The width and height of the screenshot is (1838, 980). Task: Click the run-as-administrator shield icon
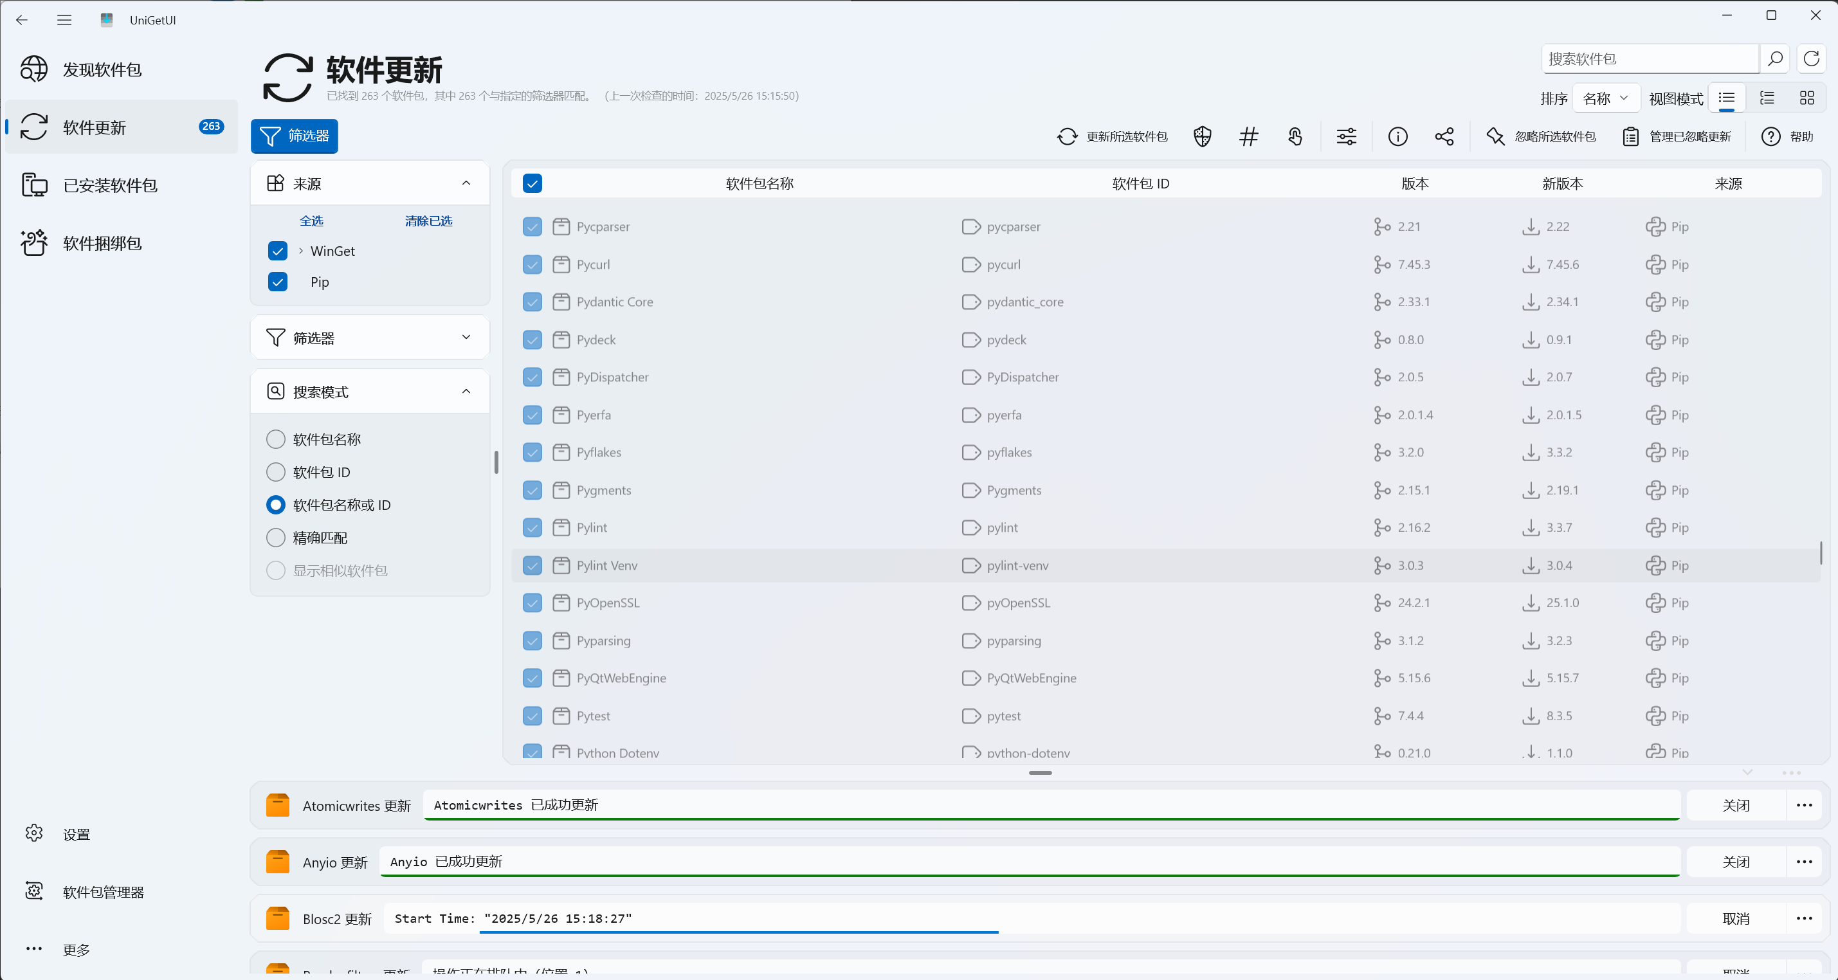1202,136
